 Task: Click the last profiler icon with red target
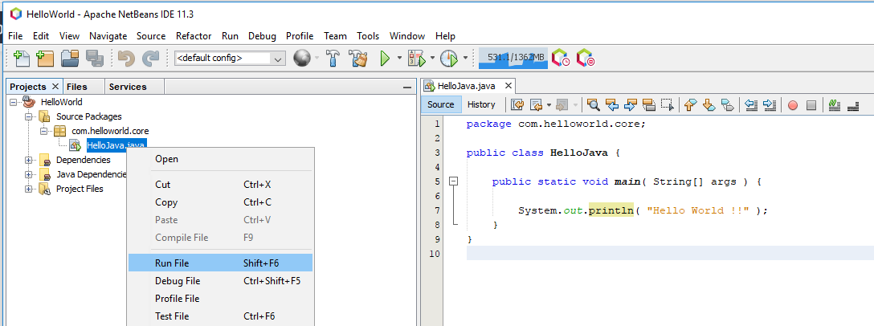click(x=586, y=58)
